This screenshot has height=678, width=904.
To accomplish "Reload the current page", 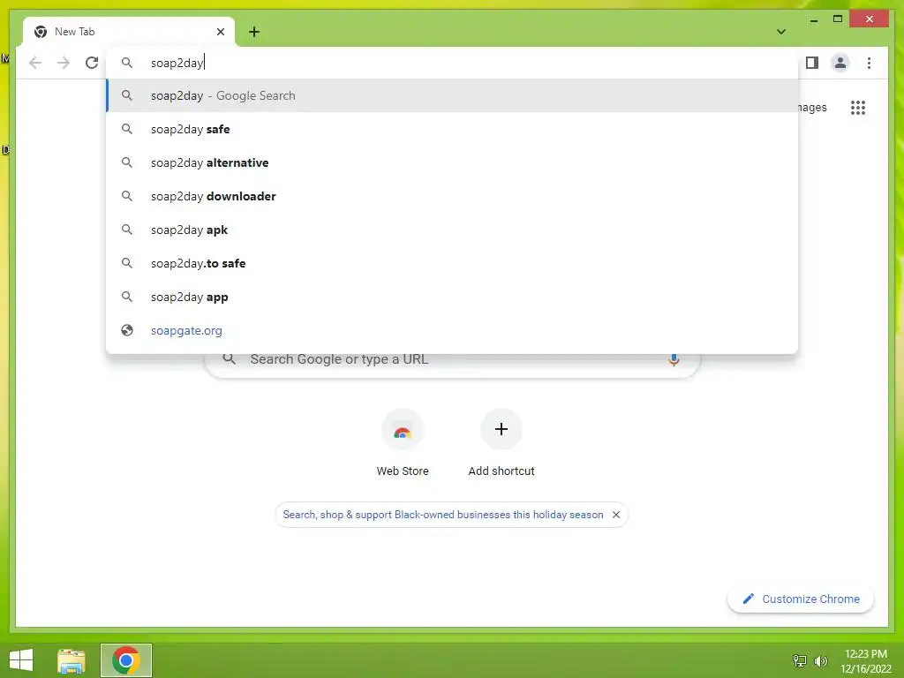I will (92, 63).
